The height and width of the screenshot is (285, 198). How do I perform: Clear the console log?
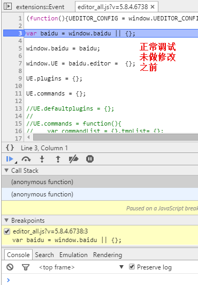pyautogui.click(x=10, y=267)
